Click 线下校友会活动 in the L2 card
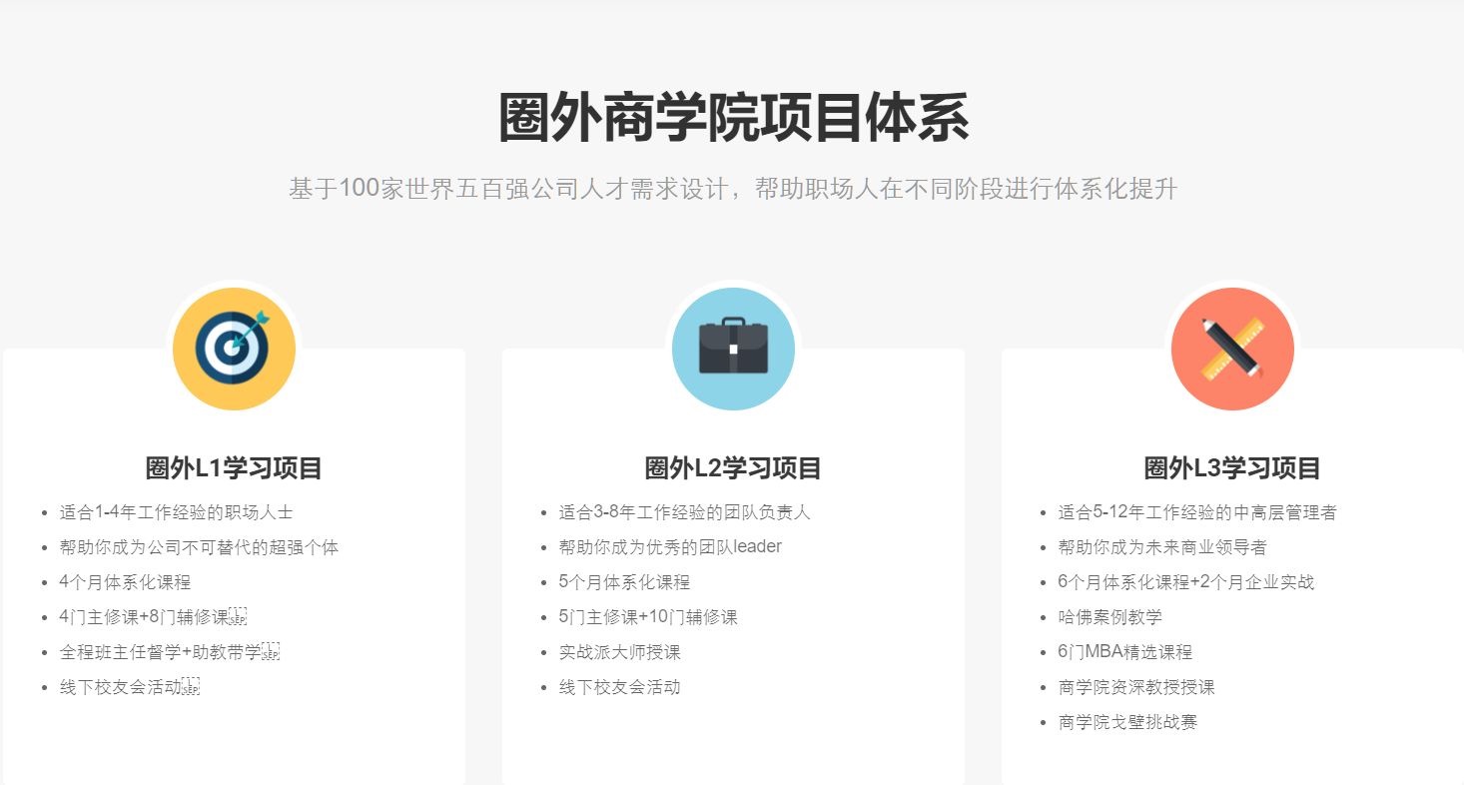The image size is (1464, 785). tap(619, 687)
